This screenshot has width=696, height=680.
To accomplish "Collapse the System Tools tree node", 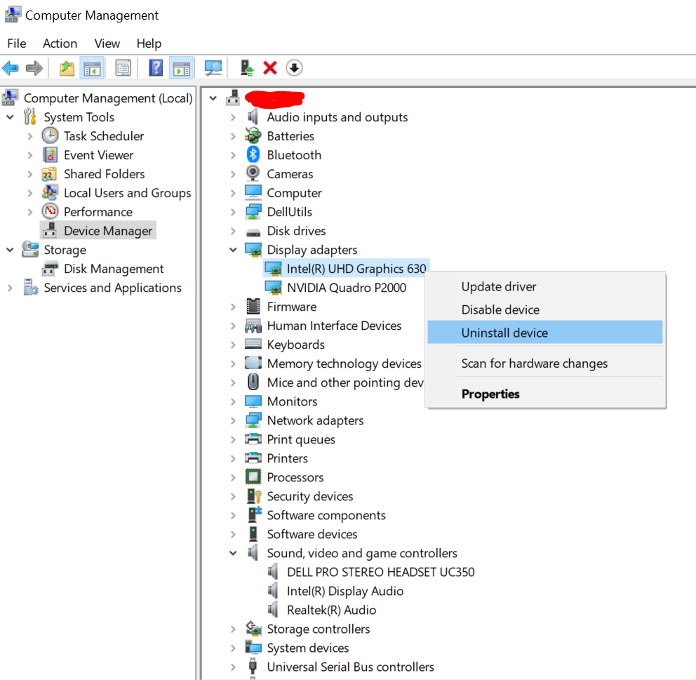I will click(10, 117).
